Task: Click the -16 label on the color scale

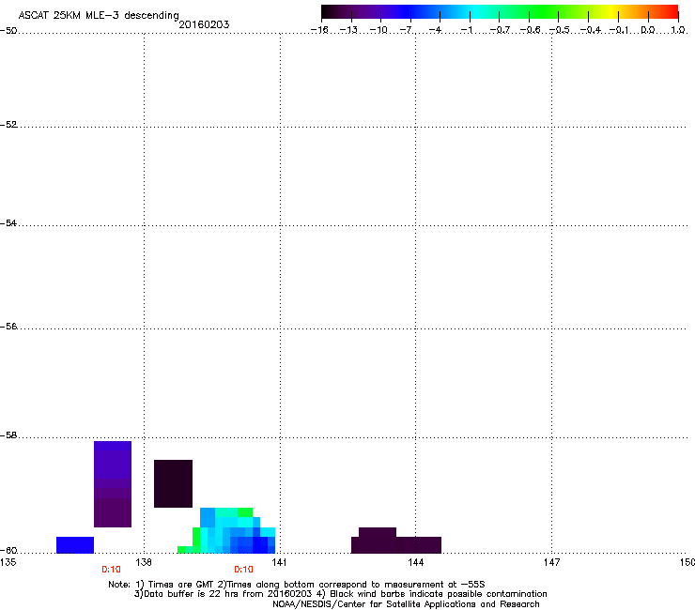Action: [x=319, y=30]
